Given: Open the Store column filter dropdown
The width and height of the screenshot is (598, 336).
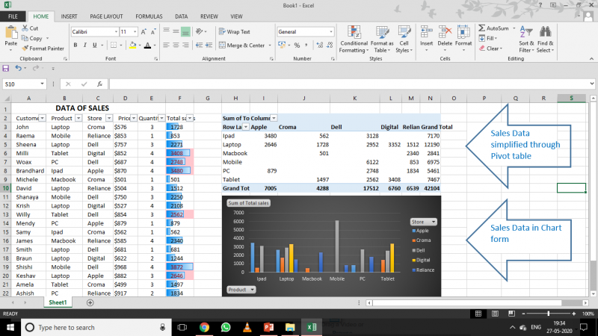Looking at the screenshot, I should point(109,118).
